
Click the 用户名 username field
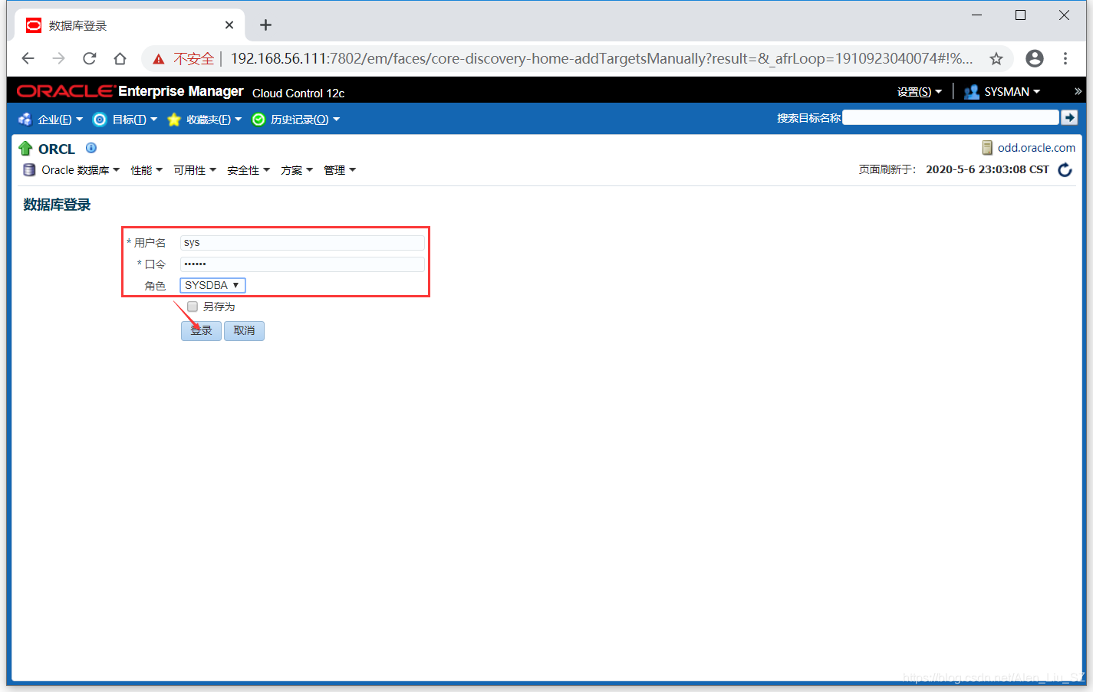(302, 242)
